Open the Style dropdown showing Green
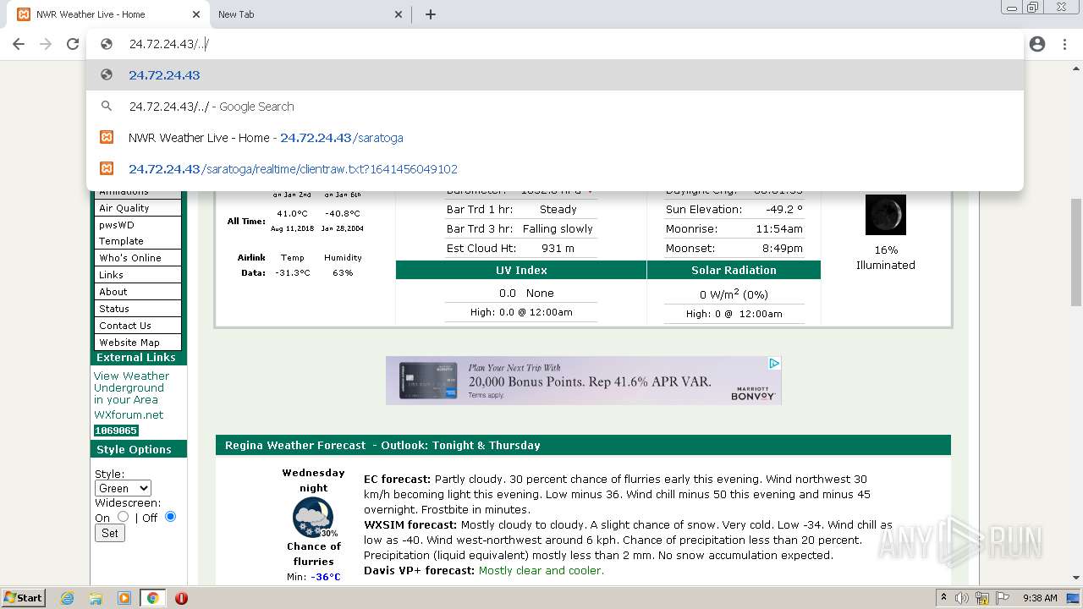1083x609 pixels. pyautogui.click(x=123, y=488)
